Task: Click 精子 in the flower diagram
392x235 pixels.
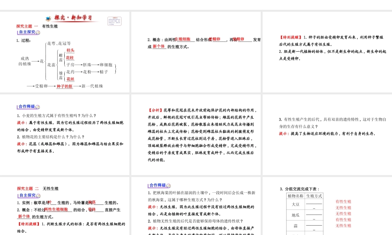Action: click(104, 72)
